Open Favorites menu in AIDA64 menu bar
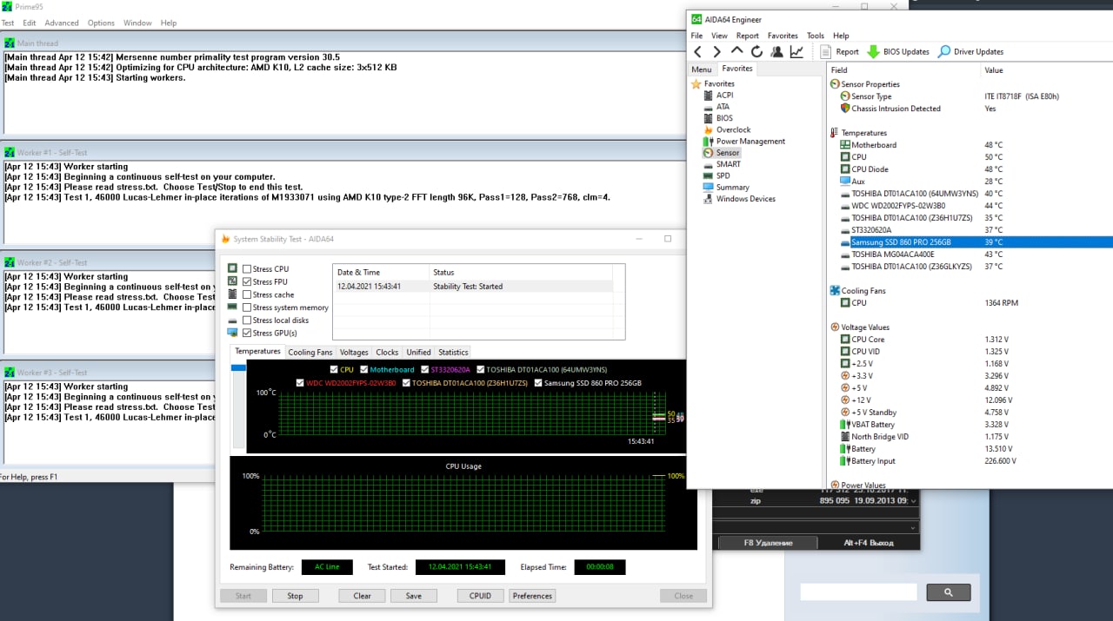Image resolution: width=1113 pixels, height=621 pixels. pyautogui.click(x=783, y=36)
